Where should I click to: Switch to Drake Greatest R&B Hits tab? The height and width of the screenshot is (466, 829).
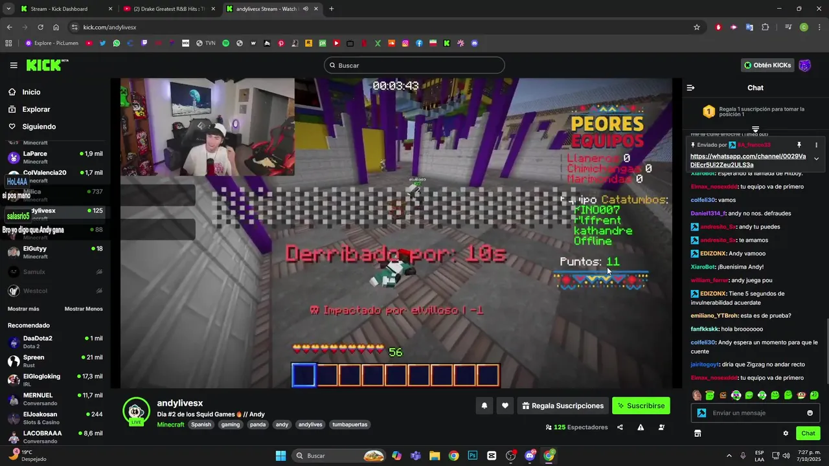click(170, 9)
